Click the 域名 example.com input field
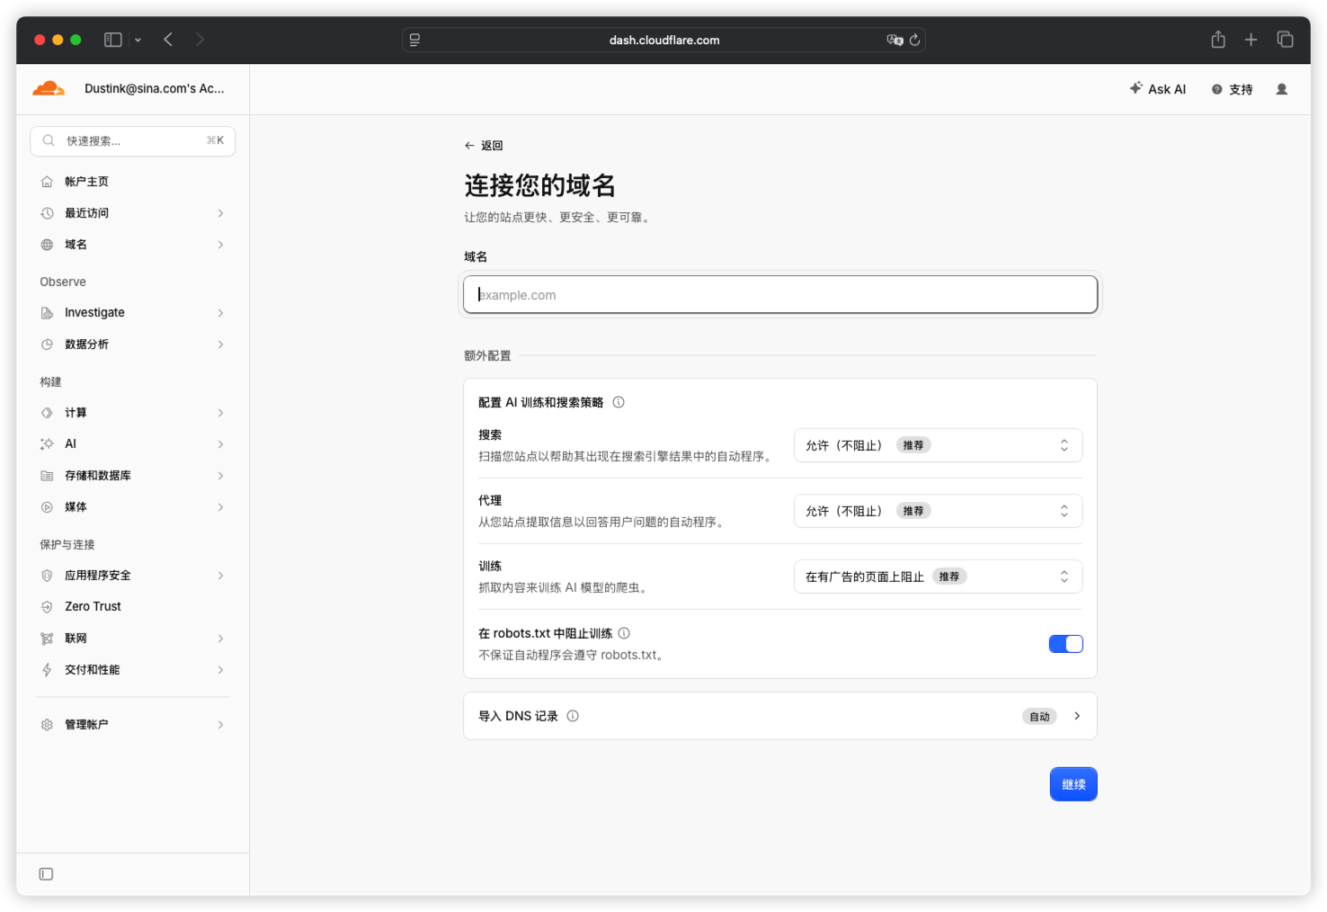Viewport: 1327px width, 912px height. [x=780, y=295]
